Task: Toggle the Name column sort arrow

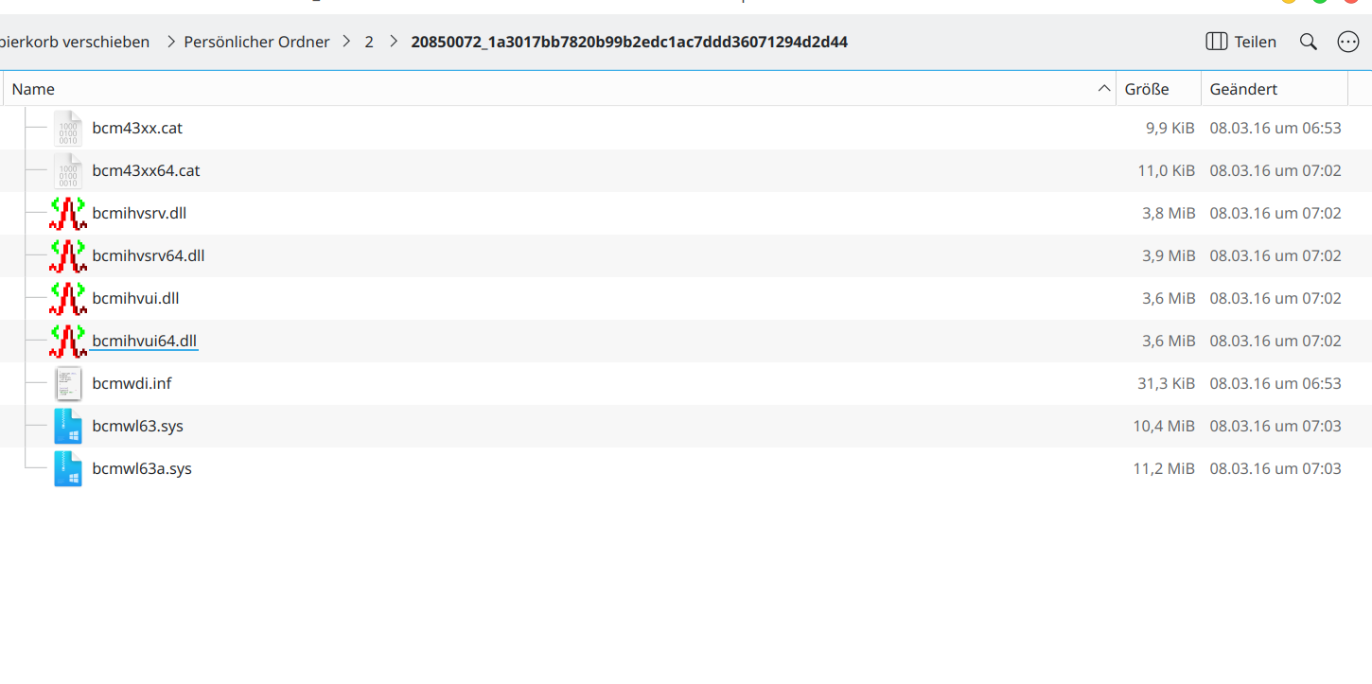Action: [1103, 89]
